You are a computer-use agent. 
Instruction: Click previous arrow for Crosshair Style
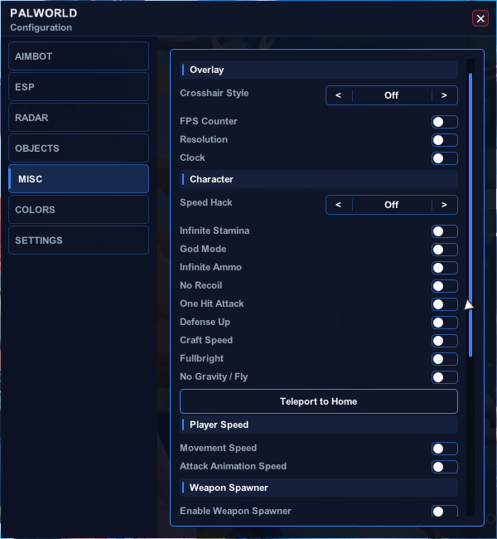click(339, 95)
